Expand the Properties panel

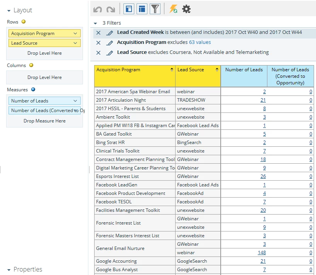[x=9, y=270]
